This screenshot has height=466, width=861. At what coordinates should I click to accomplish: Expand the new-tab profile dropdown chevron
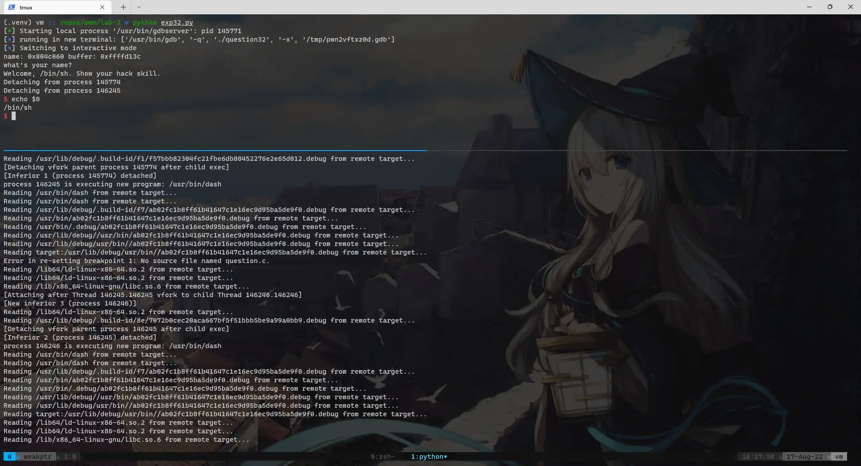[x=139, y=7]
